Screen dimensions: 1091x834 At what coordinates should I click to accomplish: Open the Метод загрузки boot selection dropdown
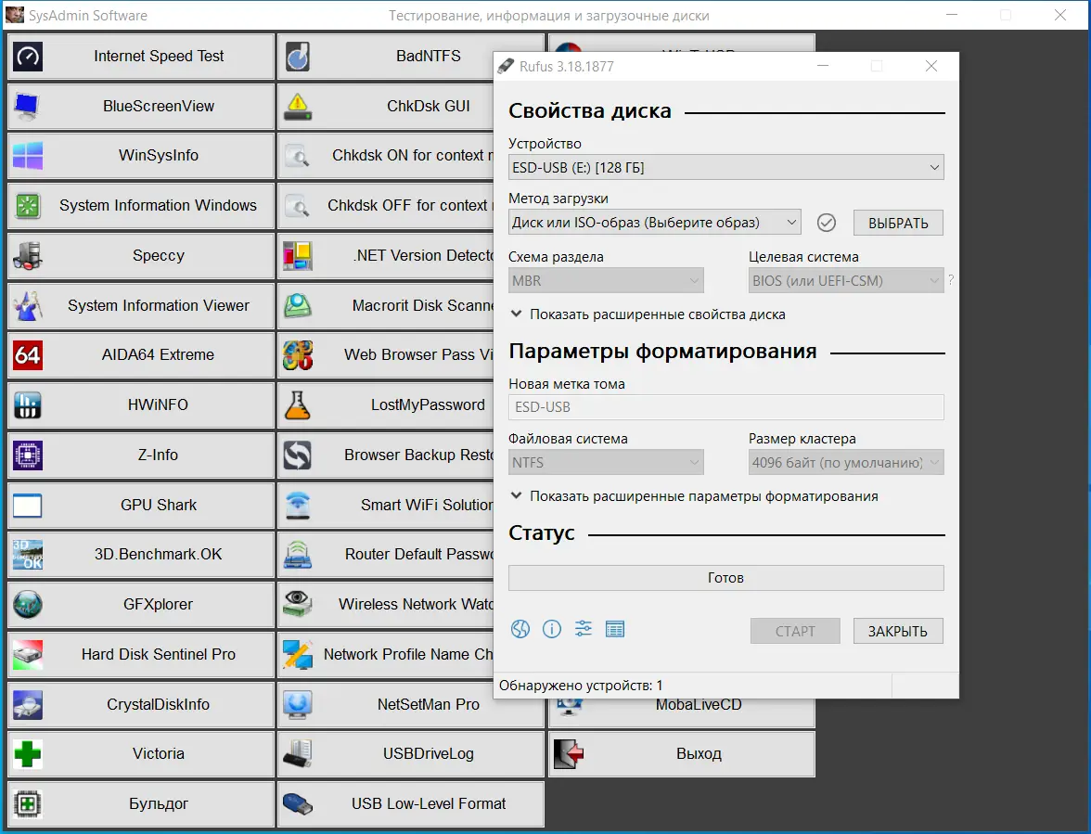click(x=654, y=223)
